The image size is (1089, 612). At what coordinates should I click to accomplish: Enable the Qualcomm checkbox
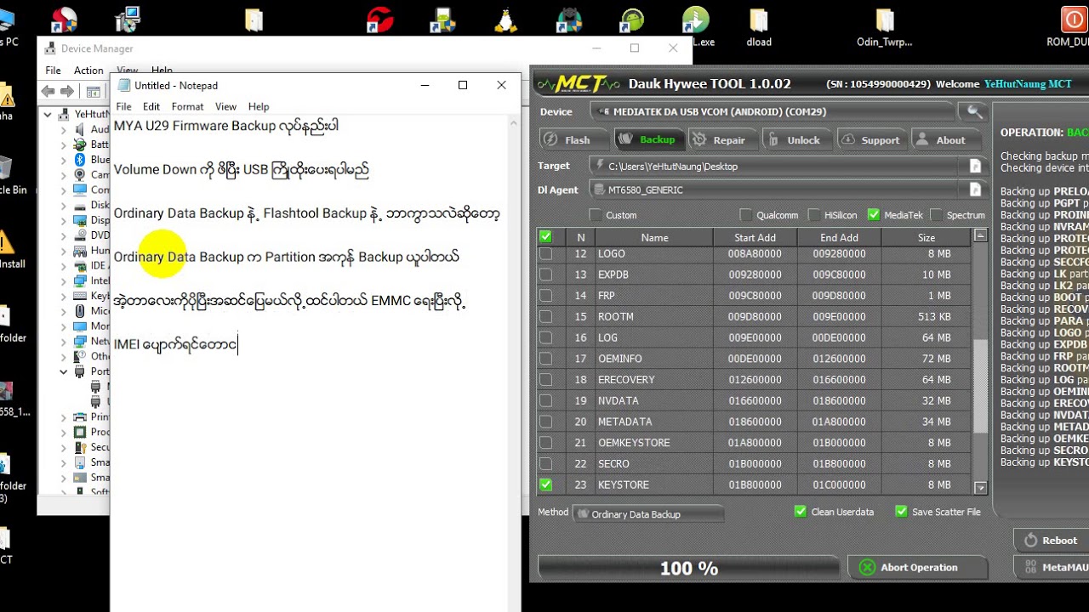(746, 215)
